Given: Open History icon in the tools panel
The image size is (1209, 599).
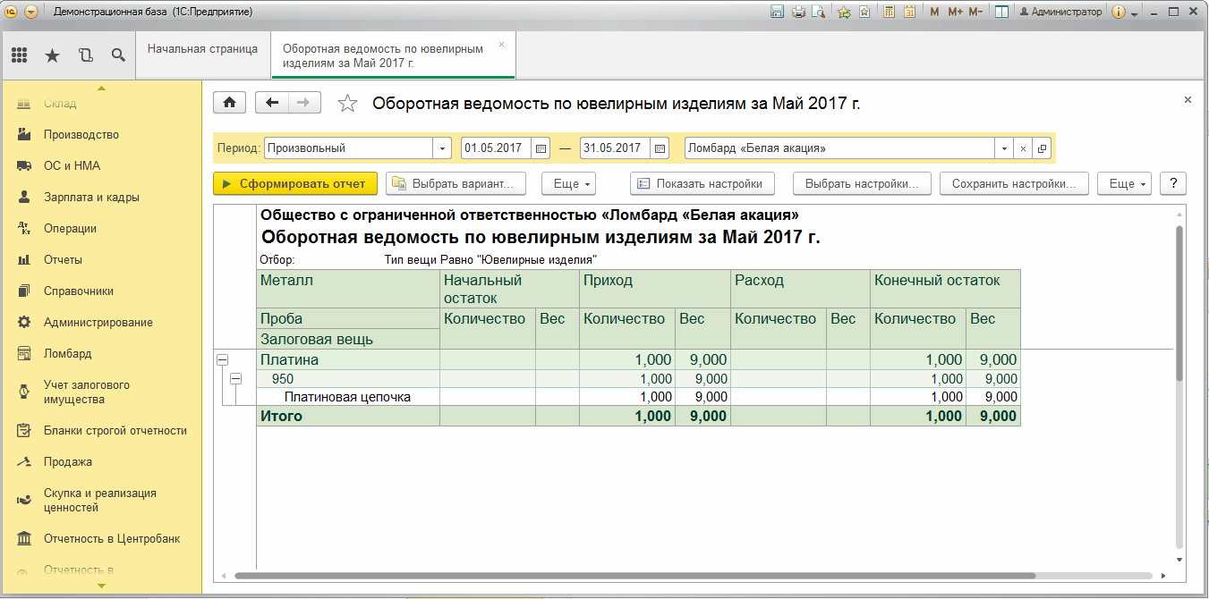Looking at the screenshot, I should [85, 55].
